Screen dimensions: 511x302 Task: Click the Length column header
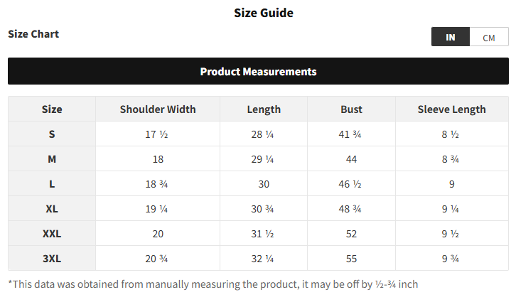point(264,109)
